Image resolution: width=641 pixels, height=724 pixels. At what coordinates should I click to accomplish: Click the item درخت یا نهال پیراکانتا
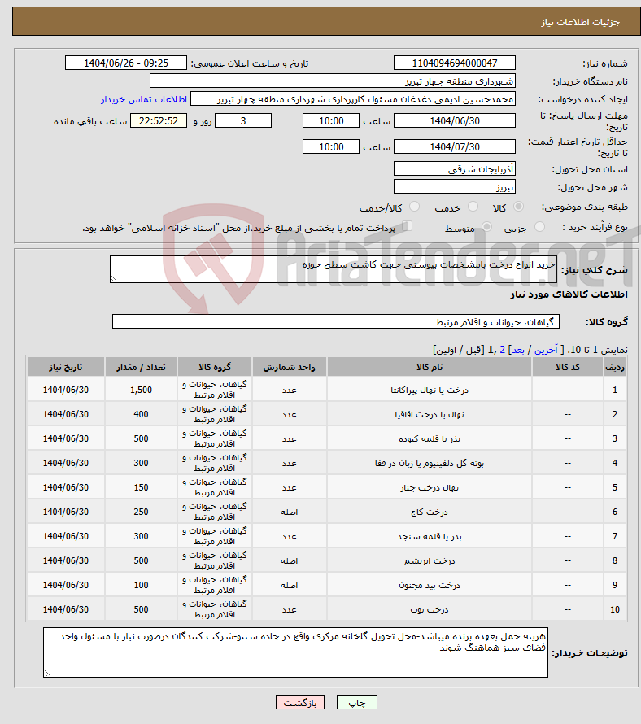pyautogui.click(x=430, y=390)
